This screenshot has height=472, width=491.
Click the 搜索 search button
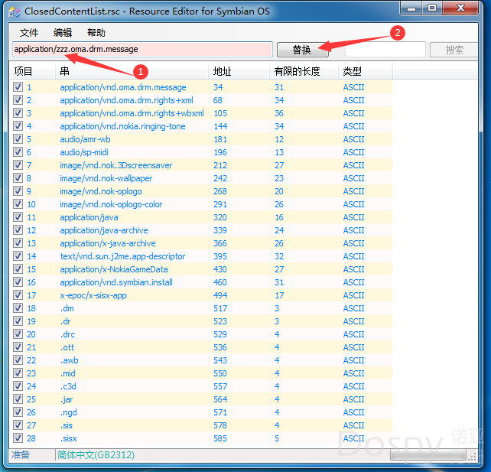click(x=454, y=50)
